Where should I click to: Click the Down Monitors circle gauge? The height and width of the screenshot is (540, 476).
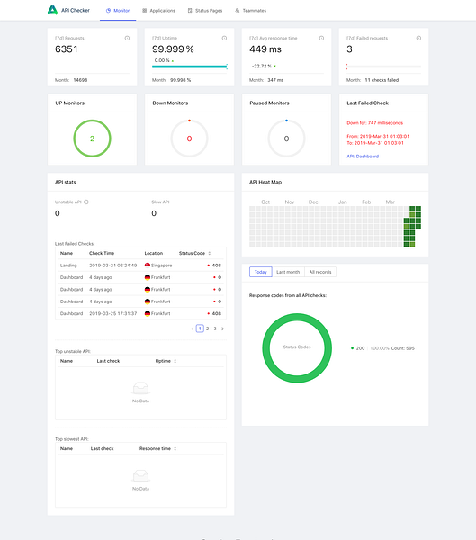189,139
